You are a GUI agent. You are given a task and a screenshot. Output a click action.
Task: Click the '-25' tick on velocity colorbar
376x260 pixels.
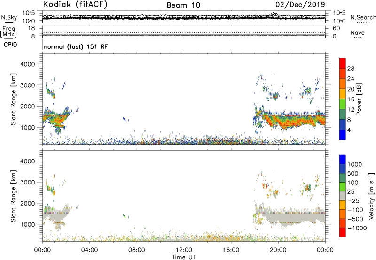click(353, 200)
